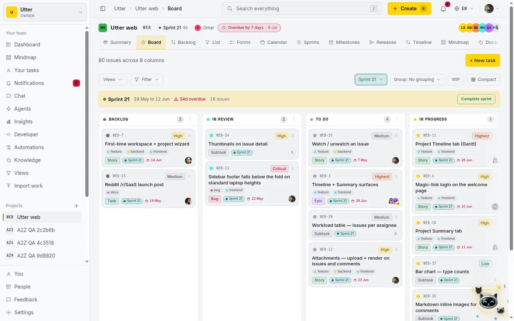Open Automations in the sidebar
The image size is (514, 321).
(29, 147)
